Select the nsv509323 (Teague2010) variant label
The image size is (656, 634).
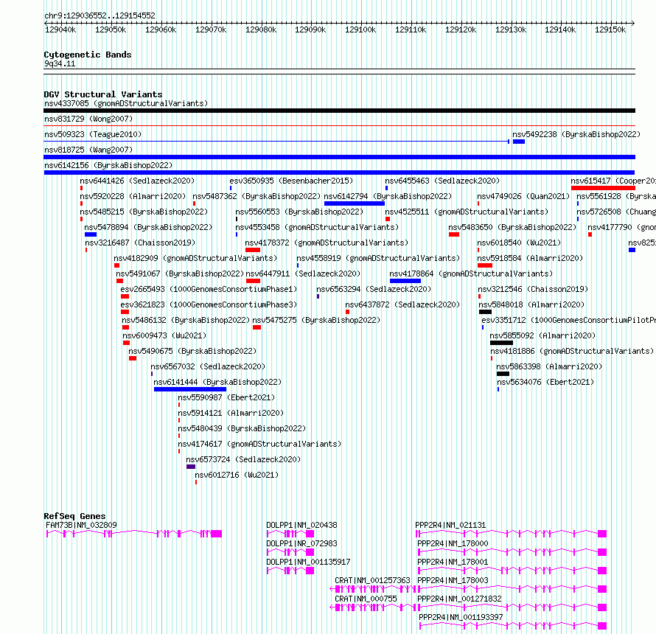click(93, 134)
